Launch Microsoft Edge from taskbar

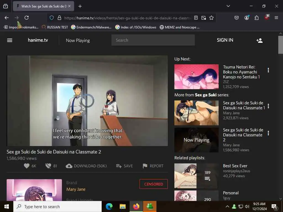point(109,206)
